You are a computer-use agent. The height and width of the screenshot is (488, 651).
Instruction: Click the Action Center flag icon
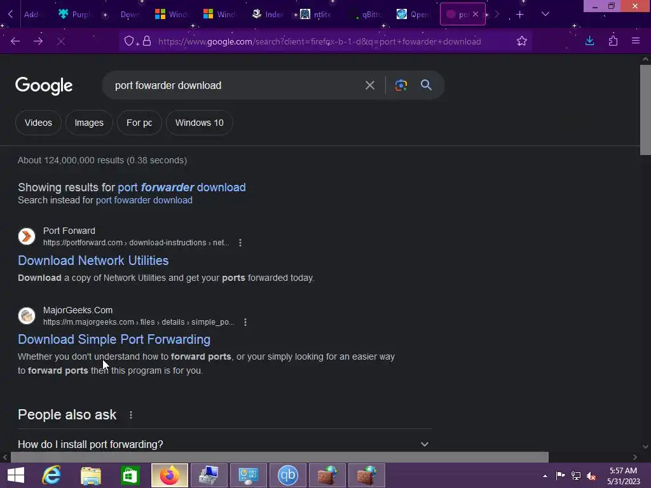(x=561, y=476)
